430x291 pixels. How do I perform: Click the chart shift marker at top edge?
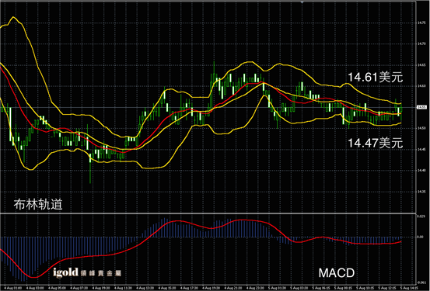click(x=302, y=2)
